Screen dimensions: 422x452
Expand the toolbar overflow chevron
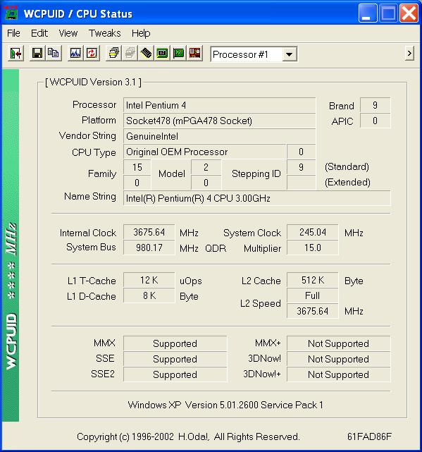click(x=409, y=54)
